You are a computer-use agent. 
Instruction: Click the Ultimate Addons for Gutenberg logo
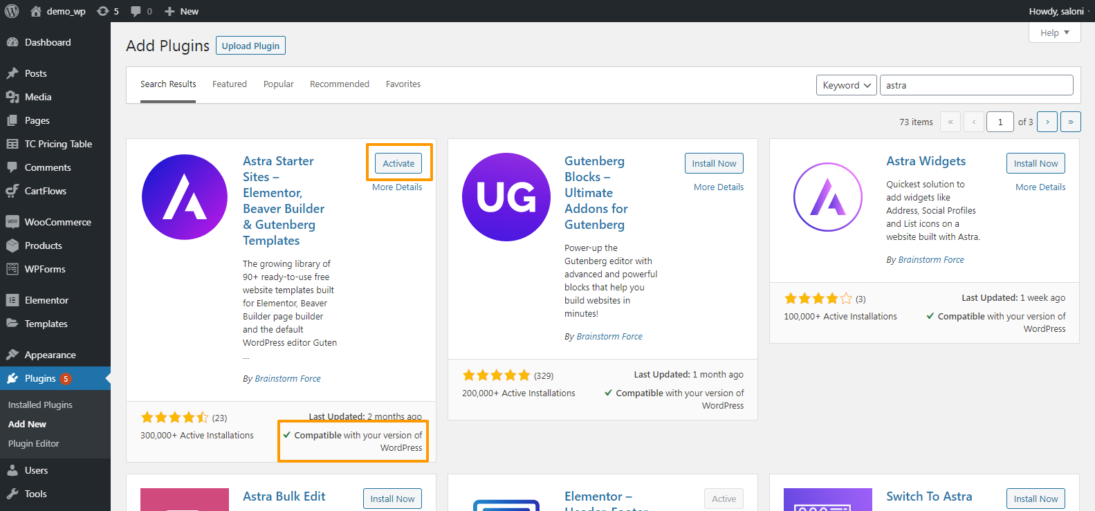tap(506, 197)
